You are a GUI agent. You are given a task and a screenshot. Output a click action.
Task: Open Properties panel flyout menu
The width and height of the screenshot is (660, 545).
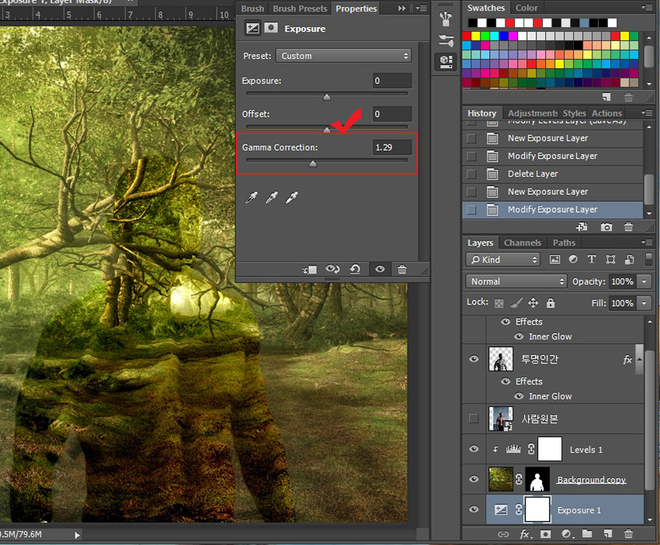(421, 8)
